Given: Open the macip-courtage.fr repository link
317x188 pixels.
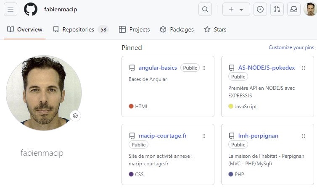Looking at the screenshot, I should (x=163, y=136).
